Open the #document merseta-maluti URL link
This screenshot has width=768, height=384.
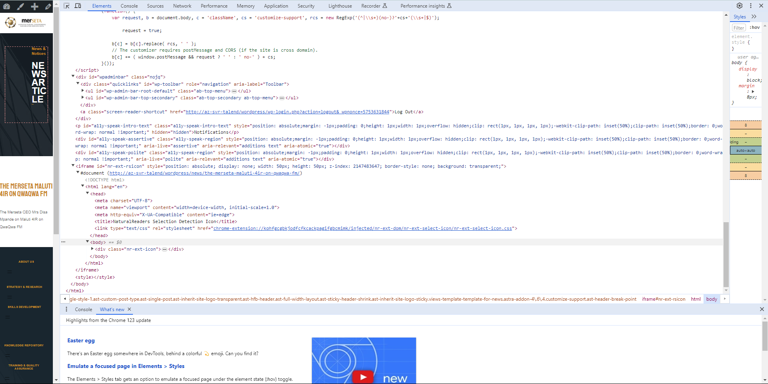click(x=205, y=173)
